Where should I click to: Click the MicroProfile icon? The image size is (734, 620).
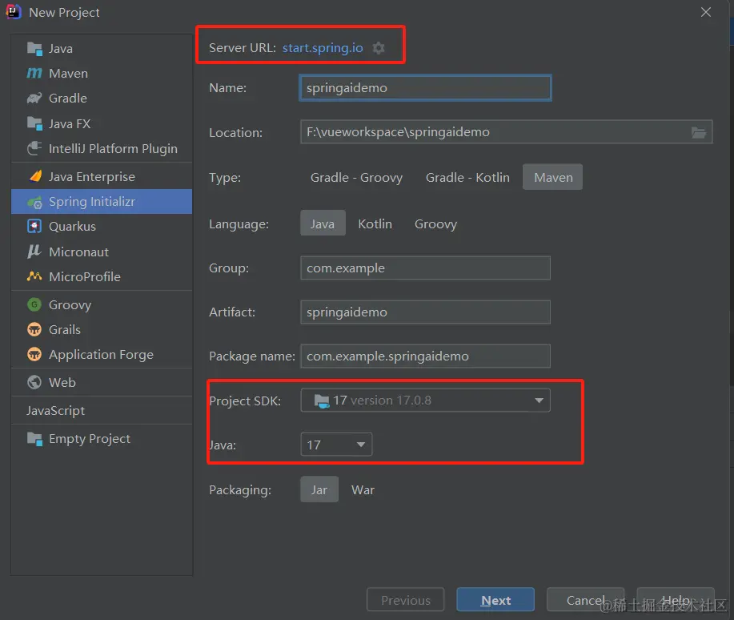(34, 276)
